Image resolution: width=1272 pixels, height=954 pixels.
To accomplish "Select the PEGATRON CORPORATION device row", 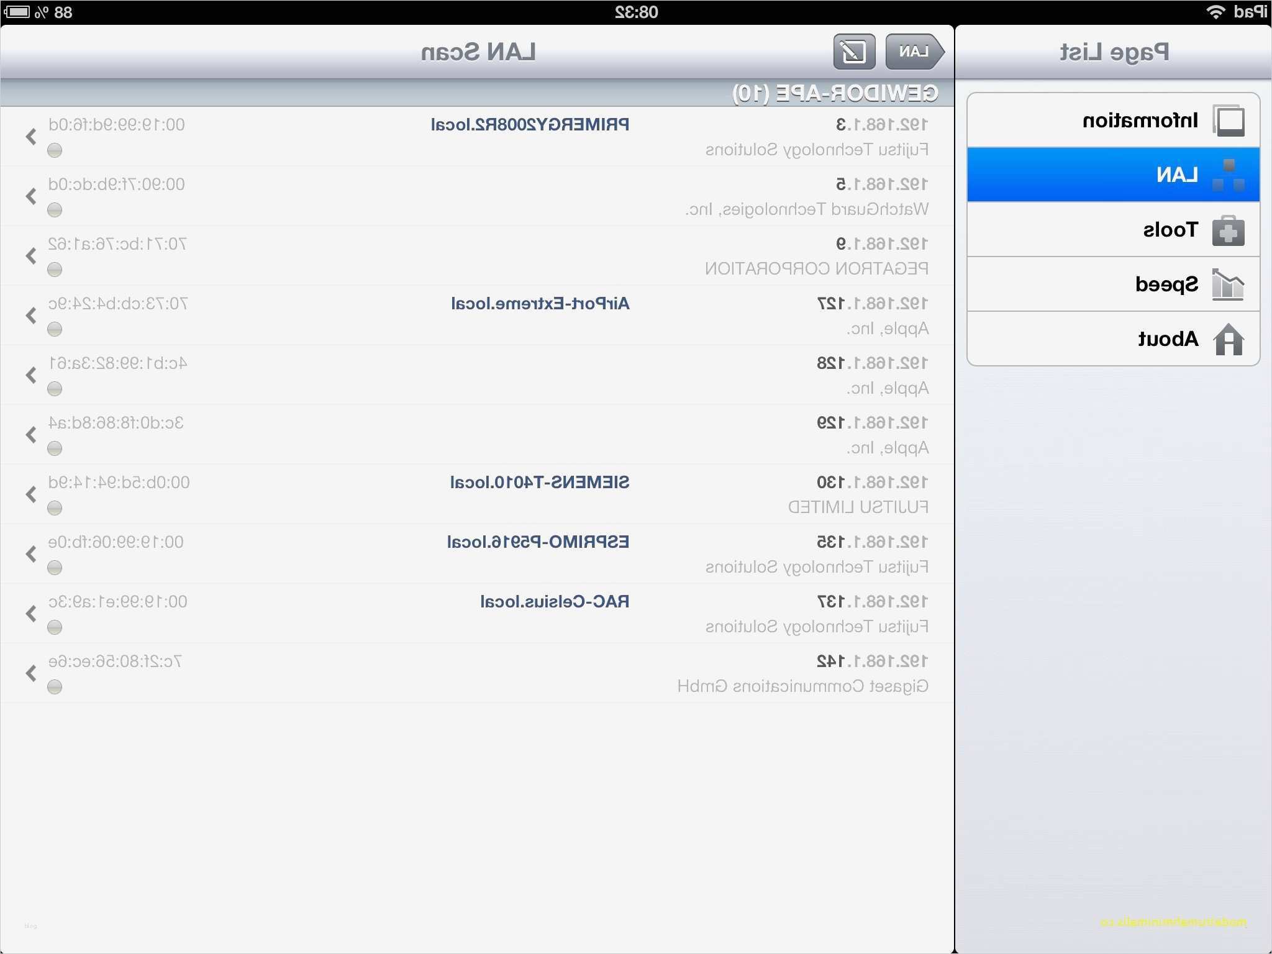I will (x=477, y=256).
